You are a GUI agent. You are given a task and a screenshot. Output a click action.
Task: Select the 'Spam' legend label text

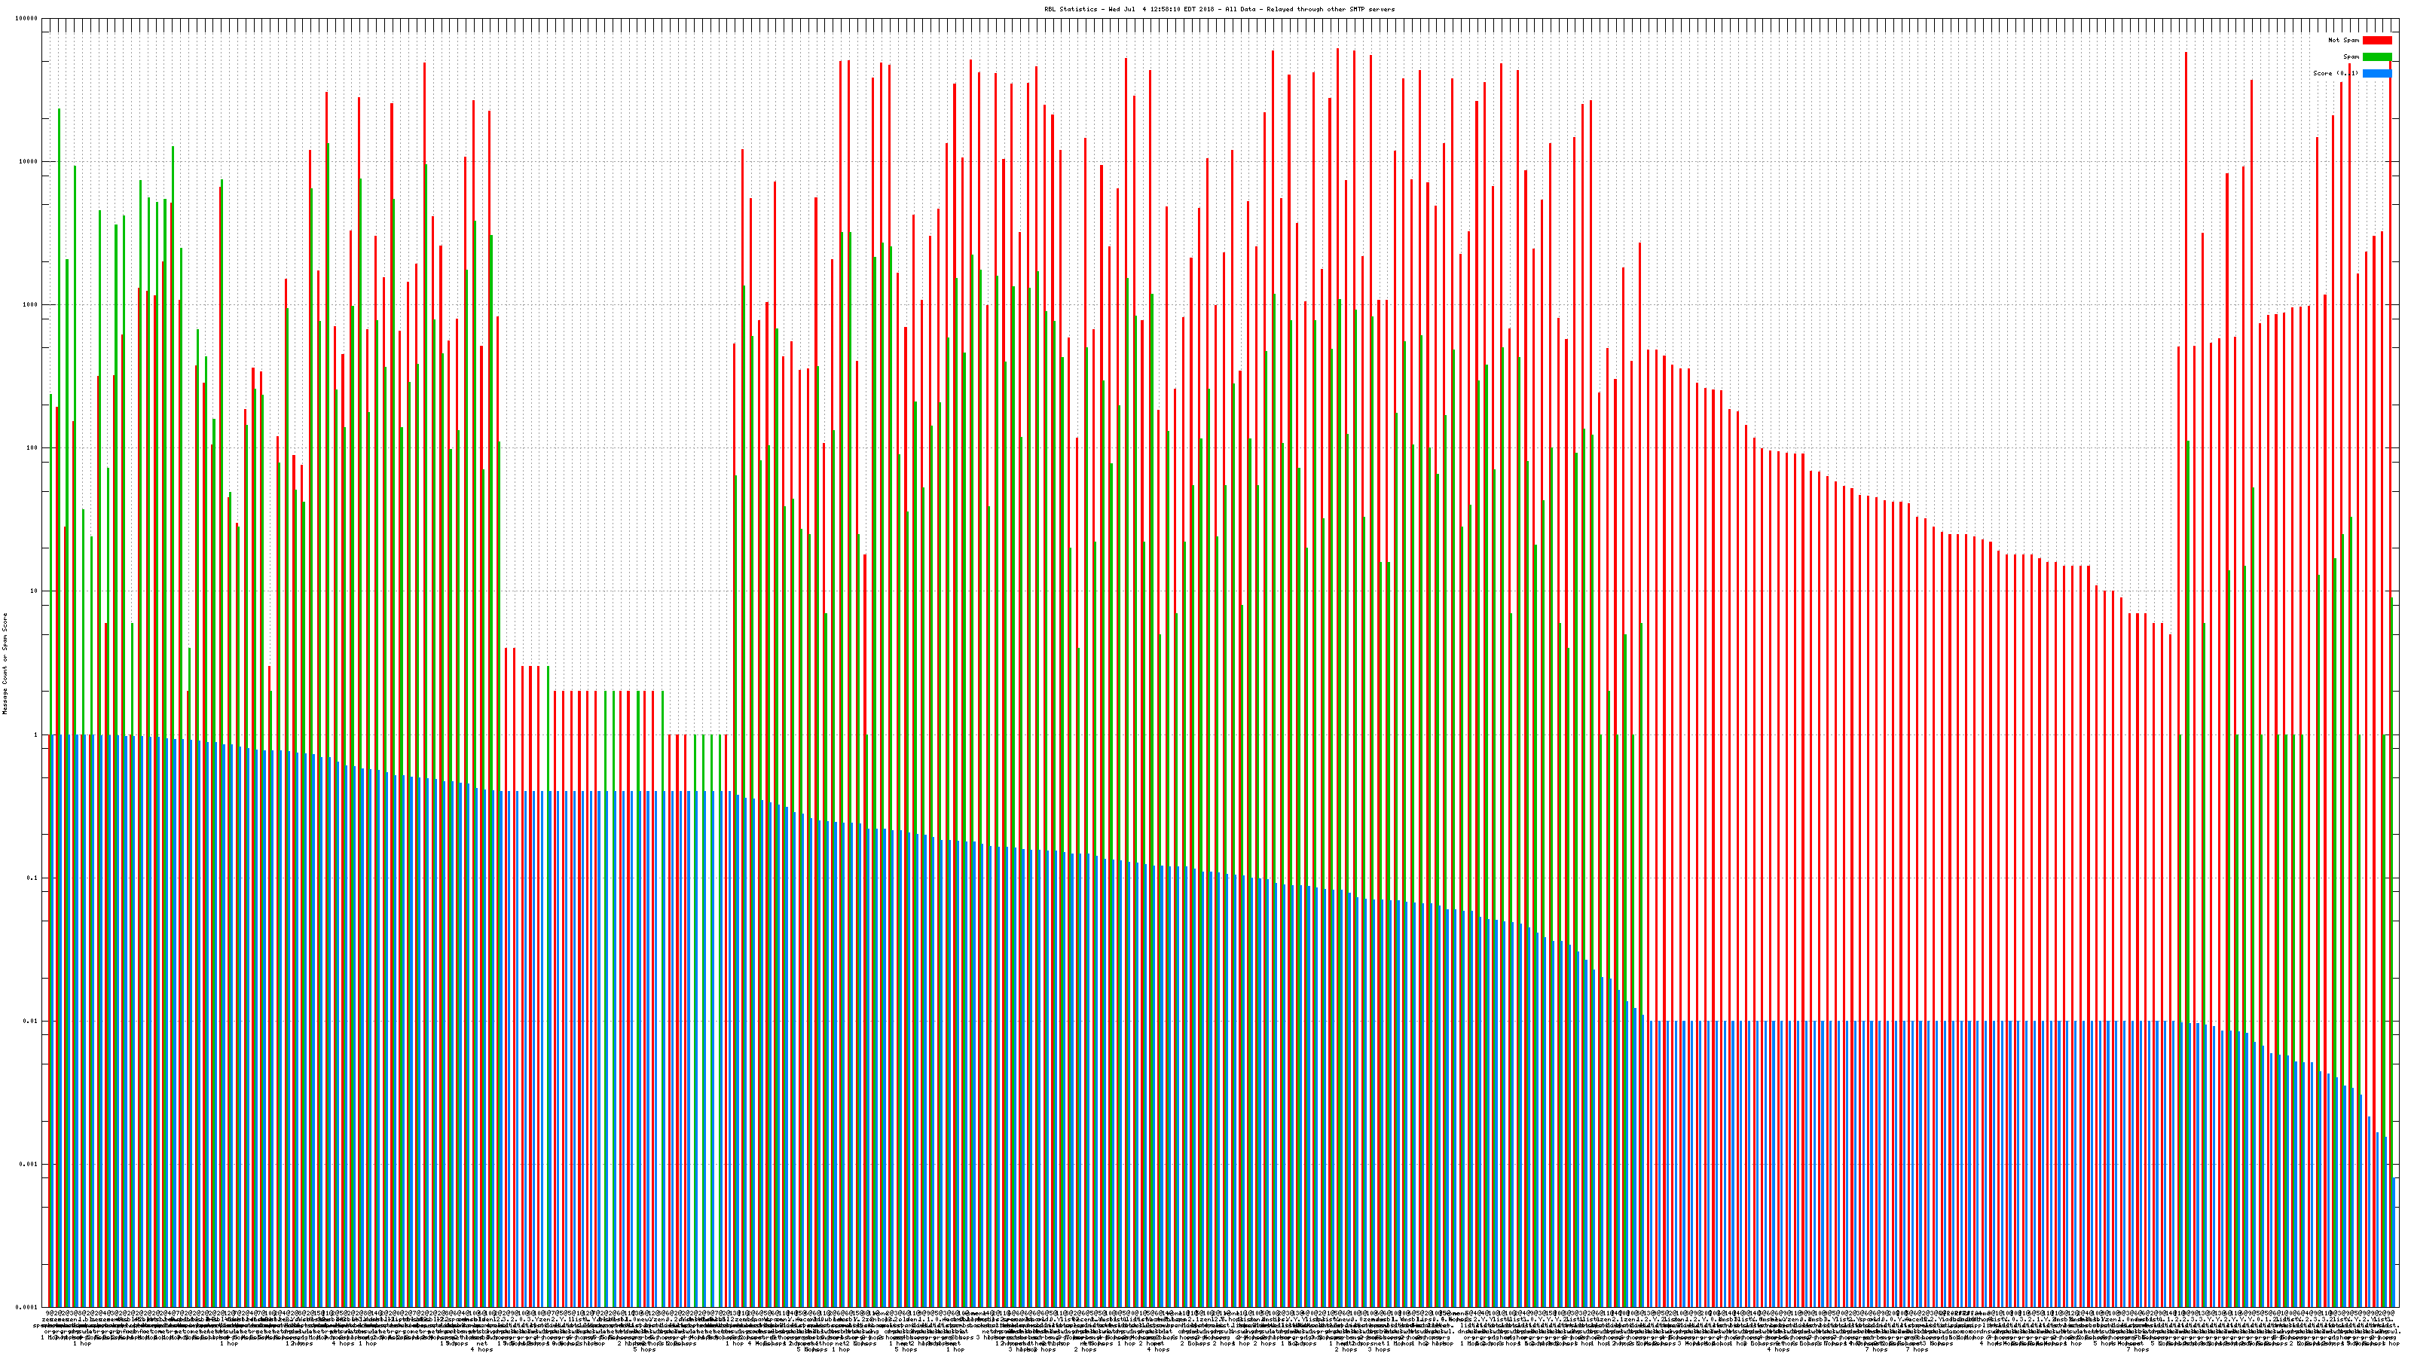[x=2351, y=57]
